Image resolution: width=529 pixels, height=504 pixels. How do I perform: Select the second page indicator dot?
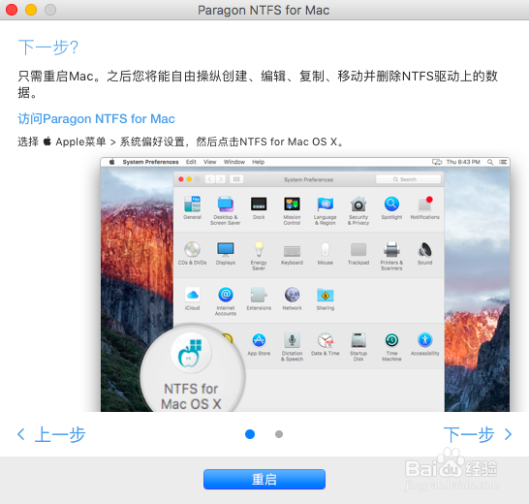tap(279, 434)
